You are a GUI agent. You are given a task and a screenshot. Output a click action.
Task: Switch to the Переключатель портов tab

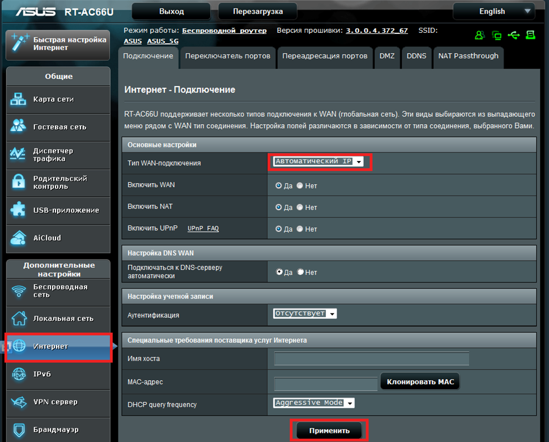coord(228,57)
